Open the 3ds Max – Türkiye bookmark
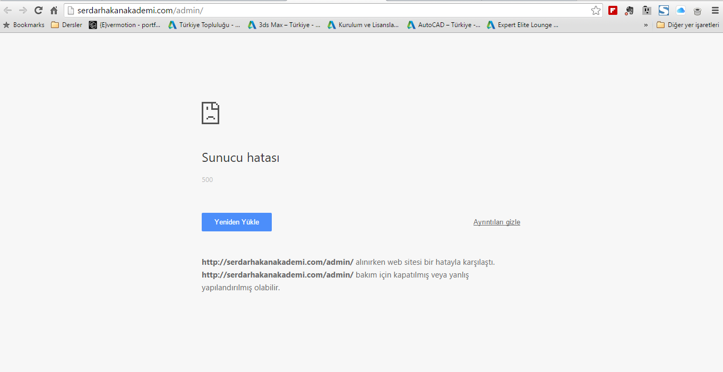Screen dimensions: 723x372 [x=284, y=24]
